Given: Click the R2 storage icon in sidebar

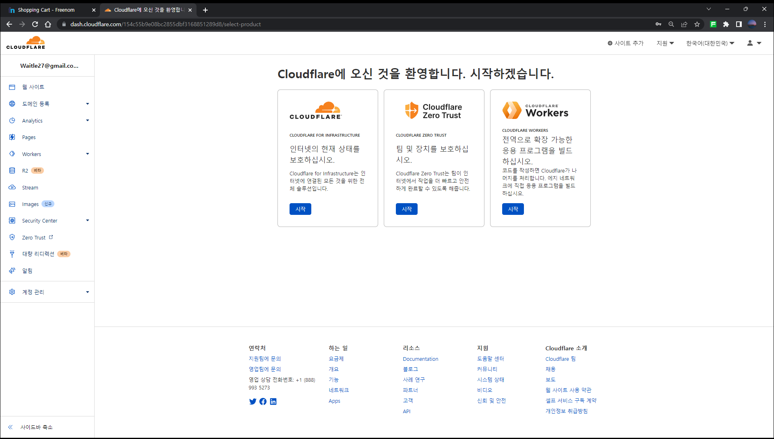Looking at the screenshot, I should pyautogui.click(x=12, y=171).
